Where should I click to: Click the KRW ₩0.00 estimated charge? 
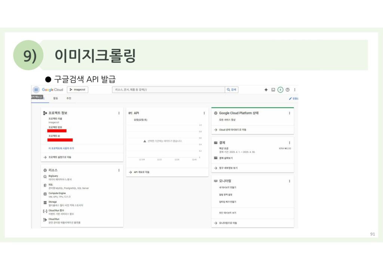[x=285, y=148]
